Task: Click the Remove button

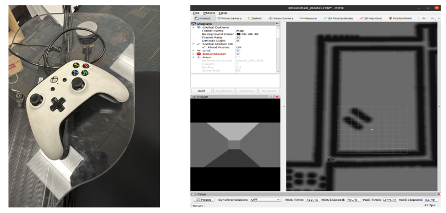Action: point(246,91)
